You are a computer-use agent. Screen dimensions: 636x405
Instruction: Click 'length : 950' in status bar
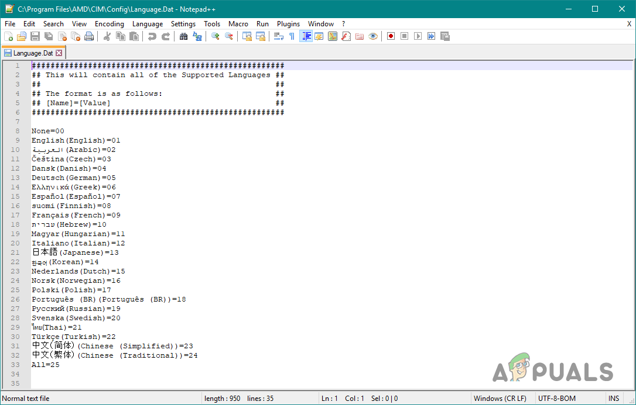(x=223, y=399)
